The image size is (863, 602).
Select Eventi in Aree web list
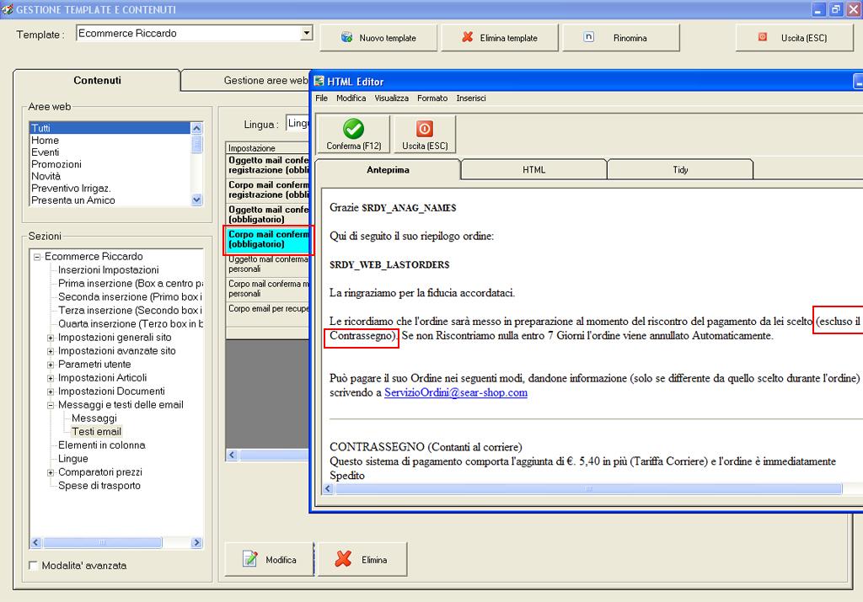(x=110, y=152)
